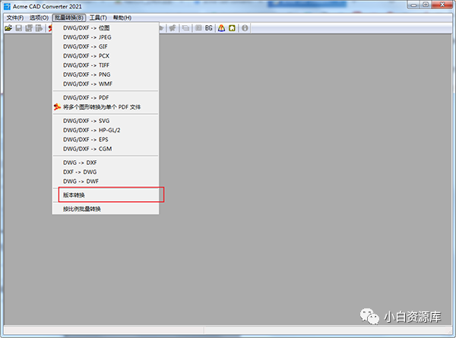Click the grayed copy icon in toolbar
Viewport: 456px width, 338px height.
click(x=185, y=28)
